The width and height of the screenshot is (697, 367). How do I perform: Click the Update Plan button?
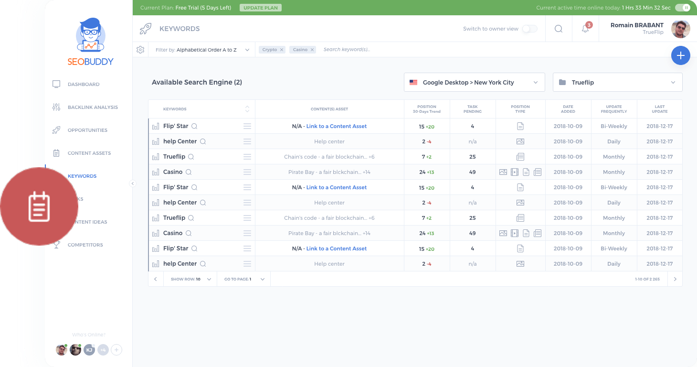(261, 8)
